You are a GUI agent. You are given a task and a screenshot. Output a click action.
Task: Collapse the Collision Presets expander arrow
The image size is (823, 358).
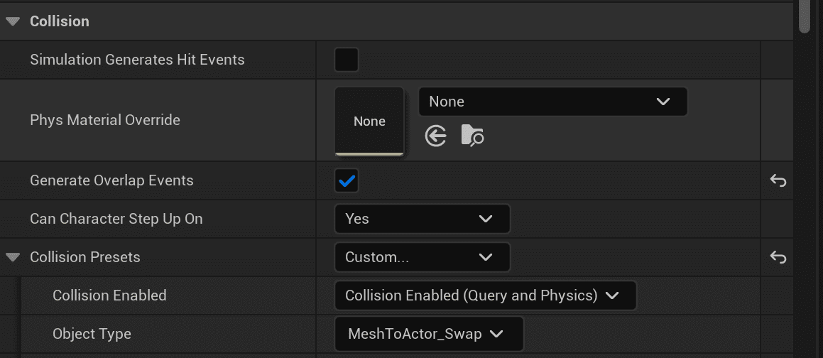(13, 257)
